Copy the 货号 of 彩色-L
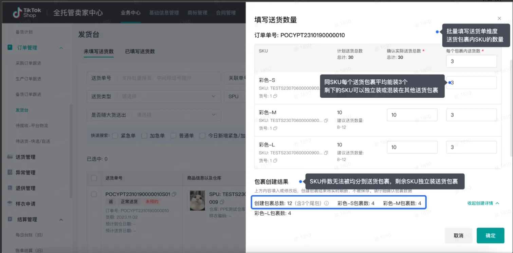Screen dimensions: 513x253 [x=275, y=161]
